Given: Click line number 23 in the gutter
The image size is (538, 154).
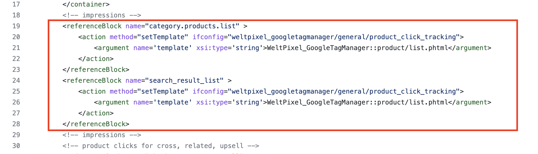Looking at the screenshot, I should coord(16,70).
